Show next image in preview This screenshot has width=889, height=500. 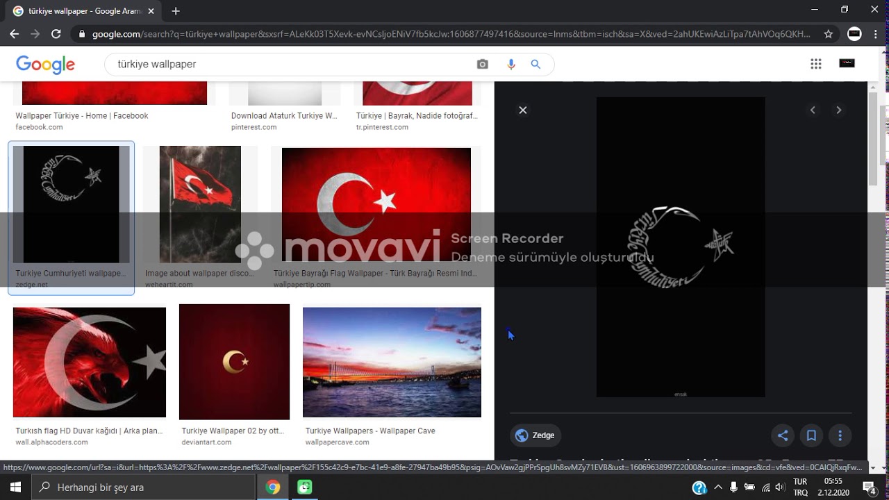click(838, 110)
